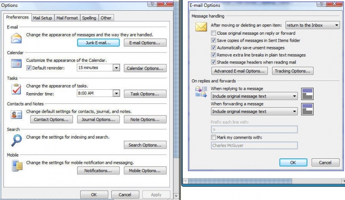Click the Charles McGuyer comments field
The image size is (345, 200).
[254, 145]
